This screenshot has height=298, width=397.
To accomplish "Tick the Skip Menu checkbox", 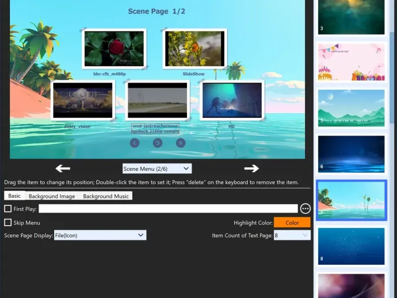I will 8,223.
